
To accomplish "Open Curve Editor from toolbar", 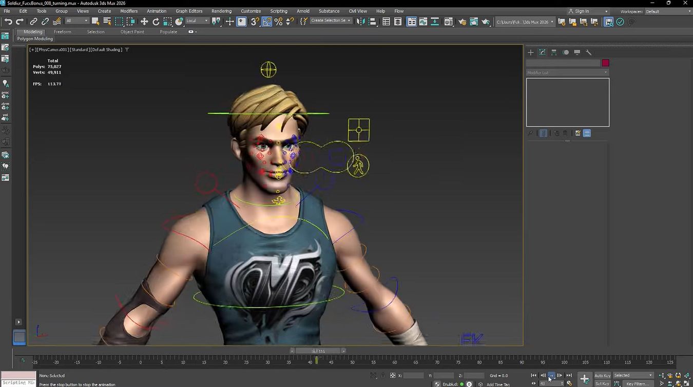I will [423, 22].
